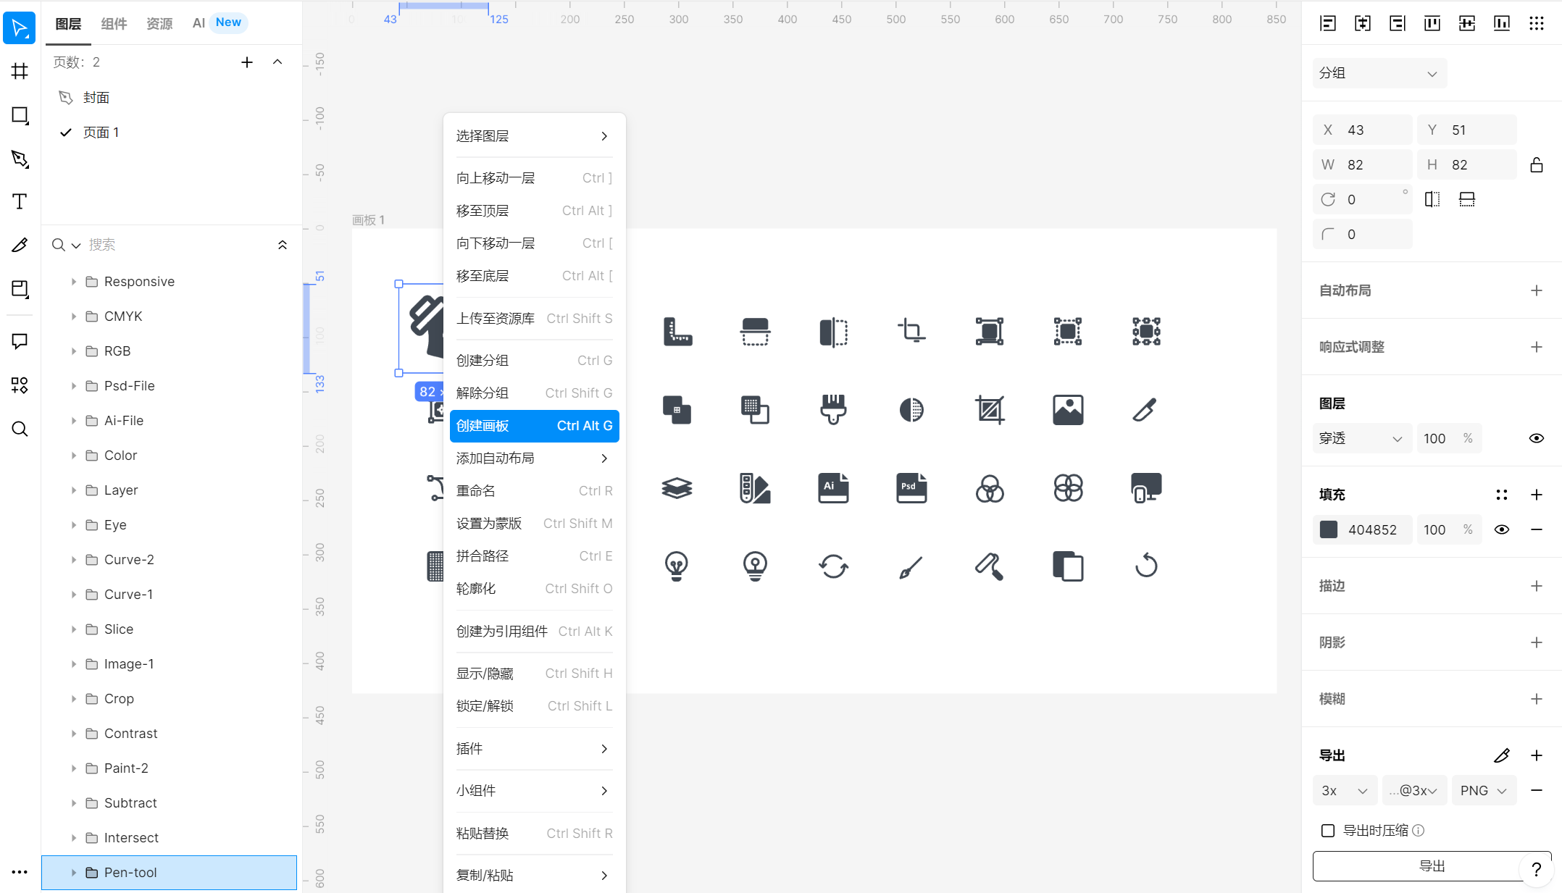Add a 描边 stroke
Image resolution: width=1562 pixels, height=893 pixels.
pos(1537,586)
